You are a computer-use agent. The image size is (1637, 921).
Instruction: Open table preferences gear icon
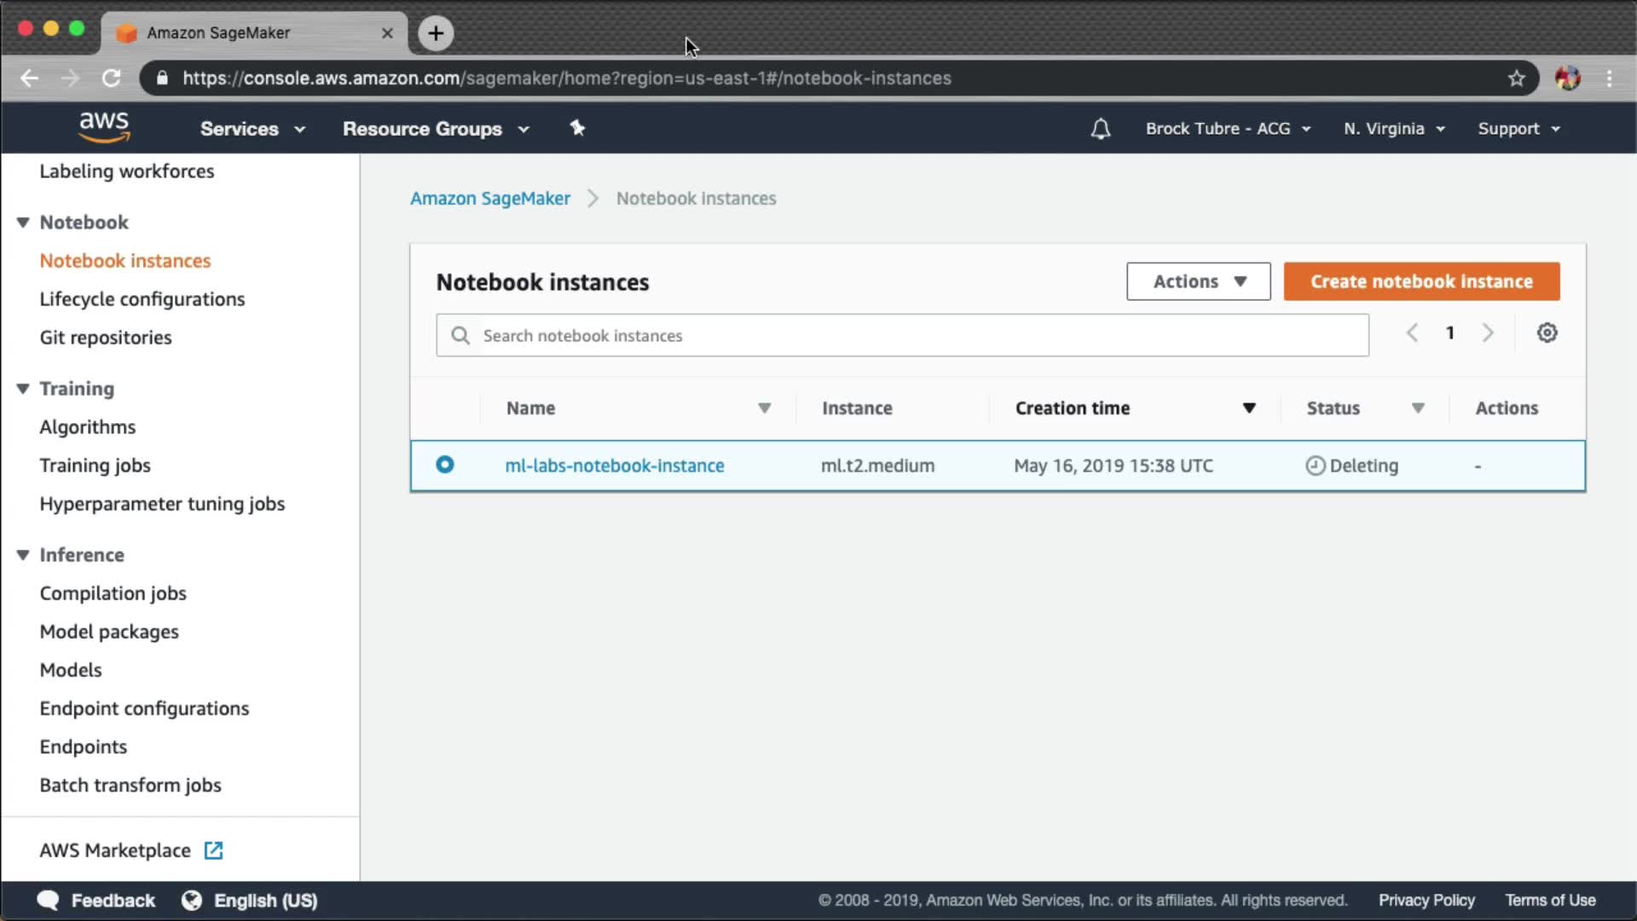tap(1547, 333)
